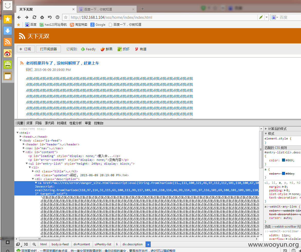
Task: Switch to the 控制台 devtools tab
Action: [99, 123]
